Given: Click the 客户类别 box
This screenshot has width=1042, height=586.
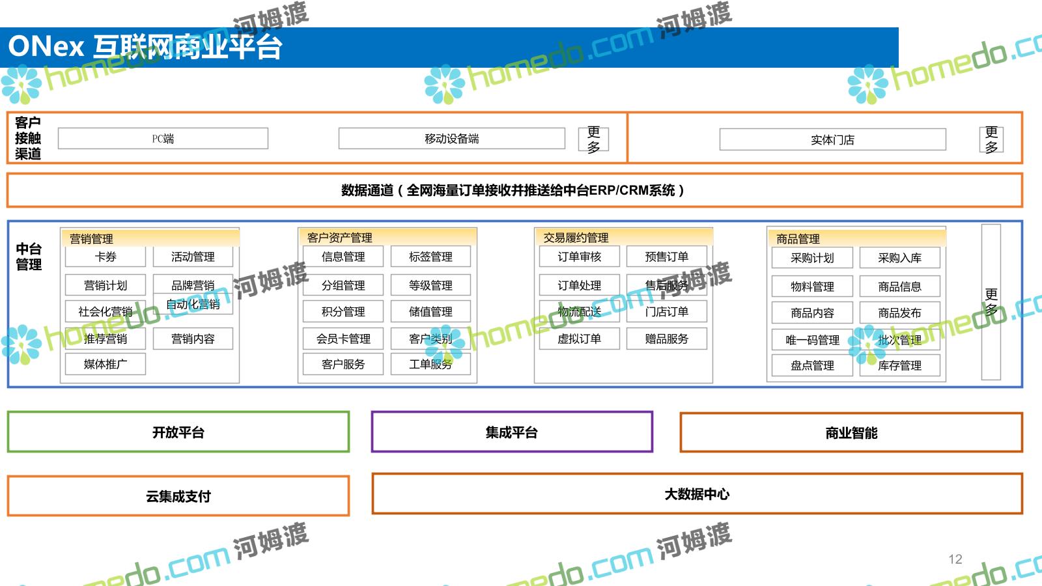Looking at the screenshot, I should point(430,339).
